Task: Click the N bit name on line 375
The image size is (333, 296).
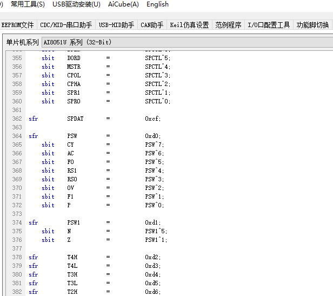Action: coord(69,231)
